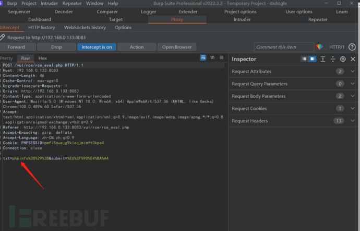Open the User options tab
This screenshot has width=360, height=231.
(299, 11)
